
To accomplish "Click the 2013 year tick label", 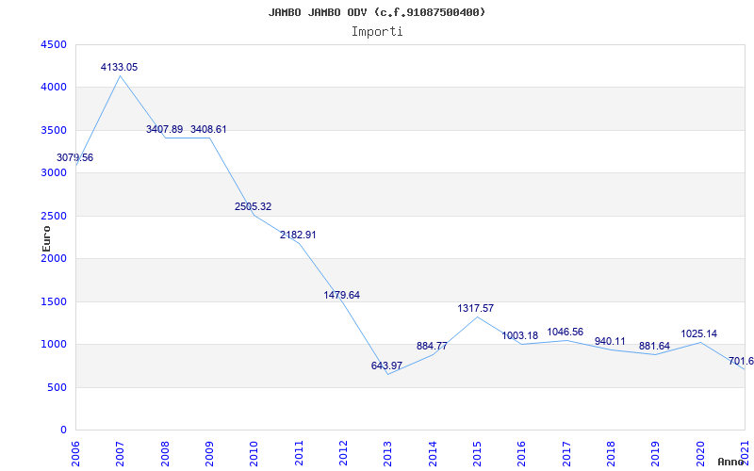I will 388,452.
